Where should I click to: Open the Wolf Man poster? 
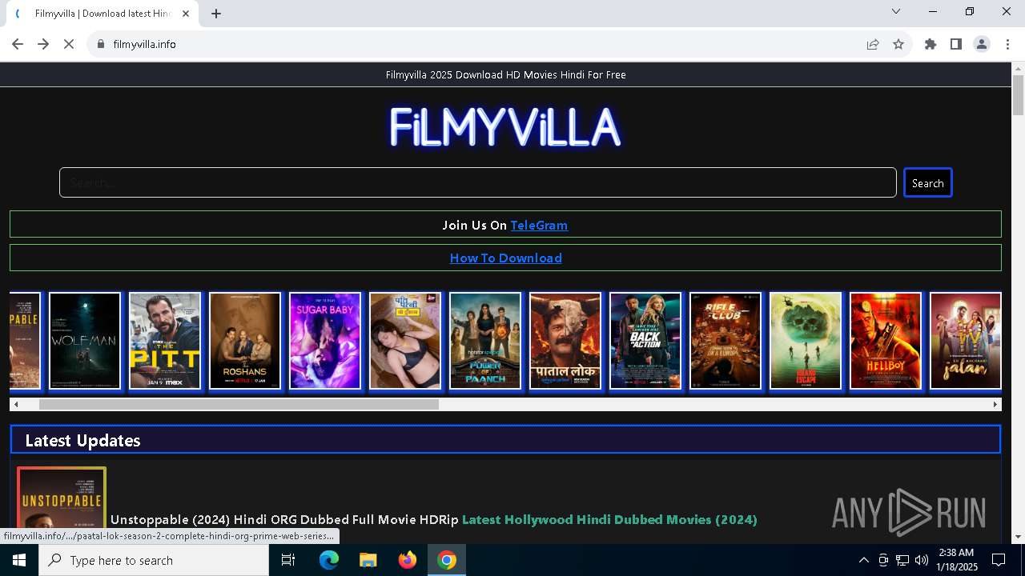85,341
